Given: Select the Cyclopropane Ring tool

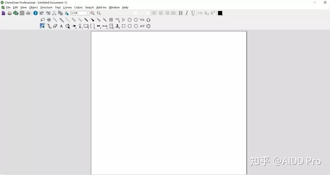Looking at the screenshot, I should (x=123, y=20).
